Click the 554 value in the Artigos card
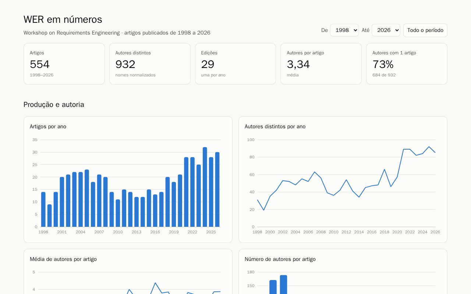 pyautogui.click(x=40, y=64)
